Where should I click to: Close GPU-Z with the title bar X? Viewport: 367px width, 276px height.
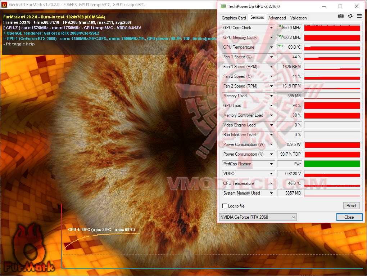point(357,6)
